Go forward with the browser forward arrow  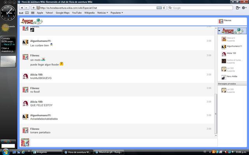[x=26, y=8]
